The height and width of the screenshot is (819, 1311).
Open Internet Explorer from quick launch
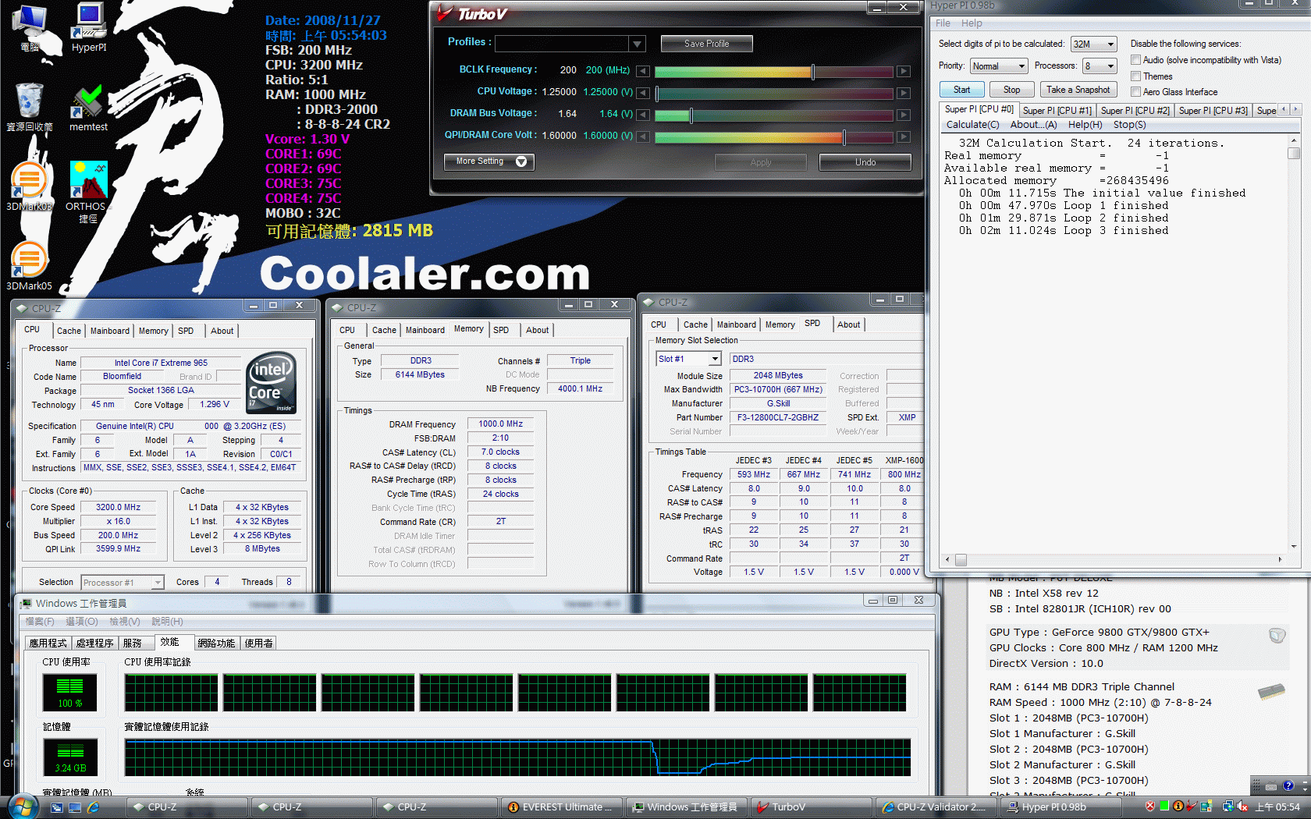click(x=94, y=807)
